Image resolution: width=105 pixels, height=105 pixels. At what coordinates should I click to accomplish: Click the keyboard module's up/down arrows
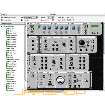(29, 51)
